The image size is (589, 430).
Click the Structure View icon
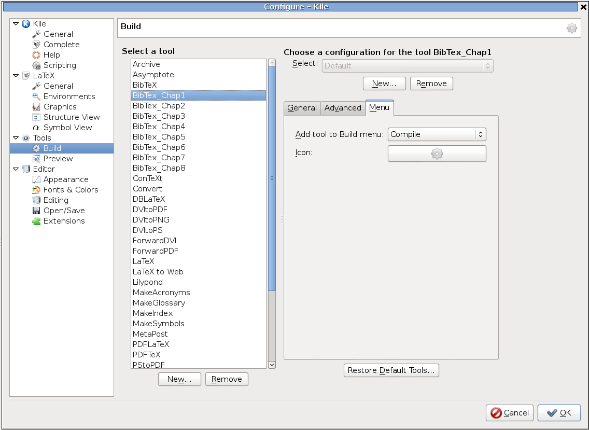pyautogui.click(x=36, y=117)
